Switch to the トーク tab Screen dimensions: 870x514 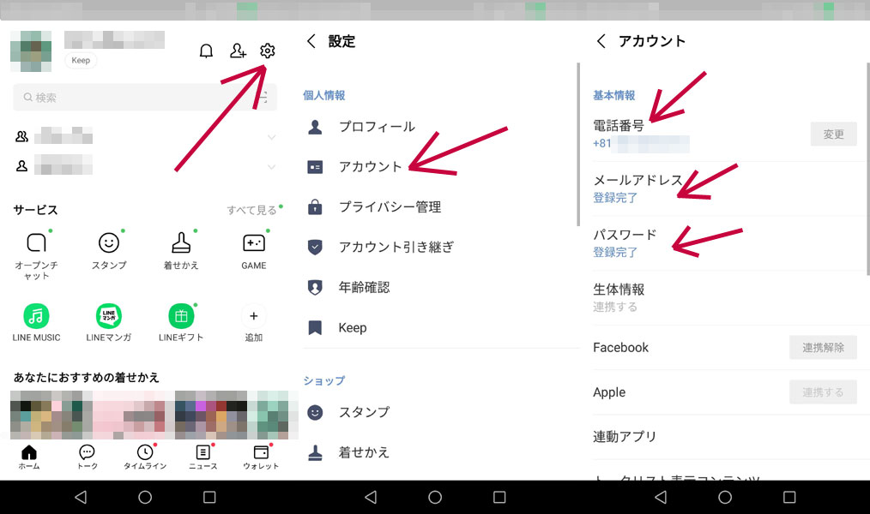(x=87, y=457)
